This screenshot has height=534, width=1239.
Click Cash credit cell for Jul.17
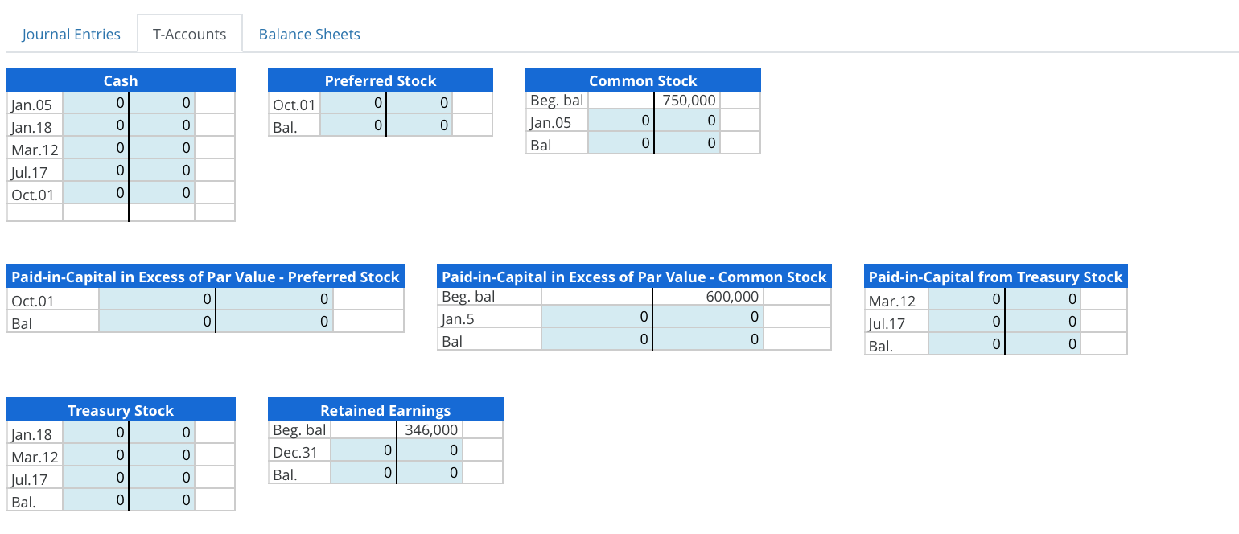162,170
